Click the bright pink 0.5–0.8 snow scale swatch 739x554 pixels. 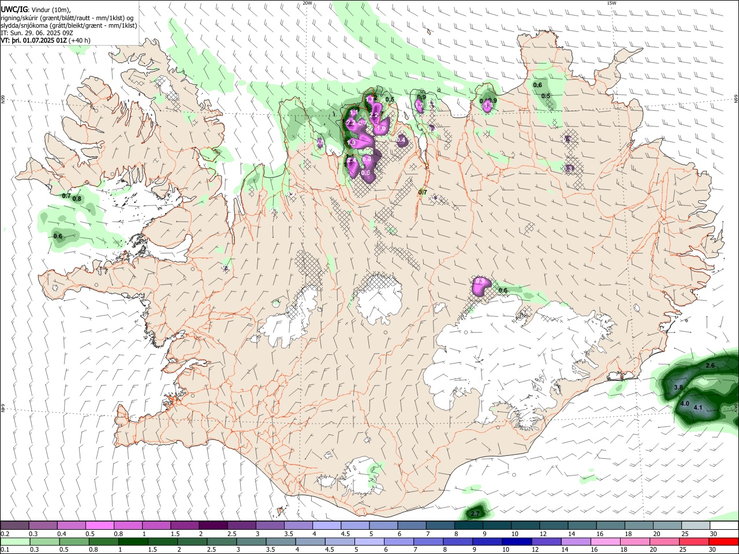tap(100, 525)
